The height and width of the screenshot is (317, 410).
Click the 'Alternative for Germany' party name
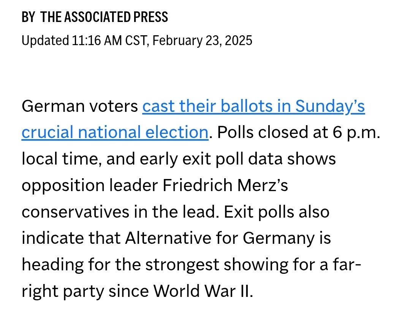pyautogui.click(x=220, y=239)
